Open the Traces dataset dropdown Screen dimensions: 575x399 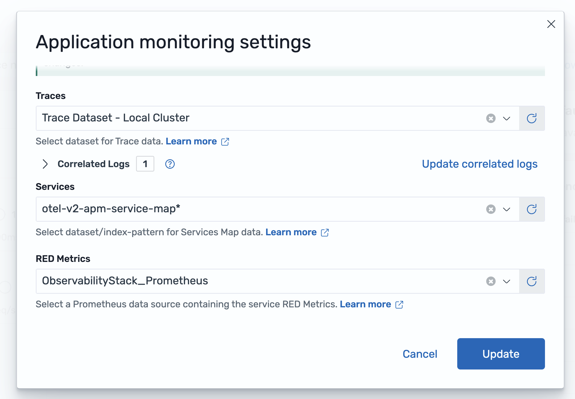(x=507, y=118)
